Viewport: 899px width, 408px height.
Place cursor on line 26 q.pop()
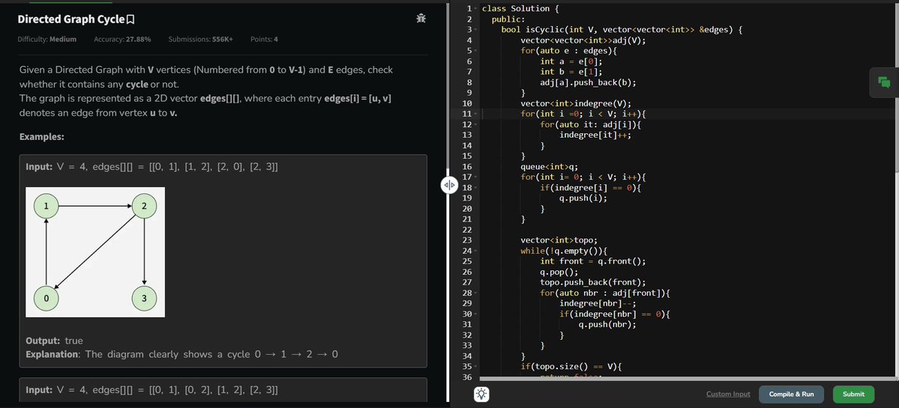point(559,272)
